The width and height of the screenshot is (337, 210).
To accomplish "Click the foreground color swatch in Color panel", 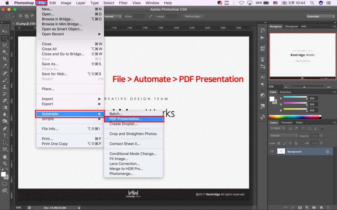I will tap(272, 99).
